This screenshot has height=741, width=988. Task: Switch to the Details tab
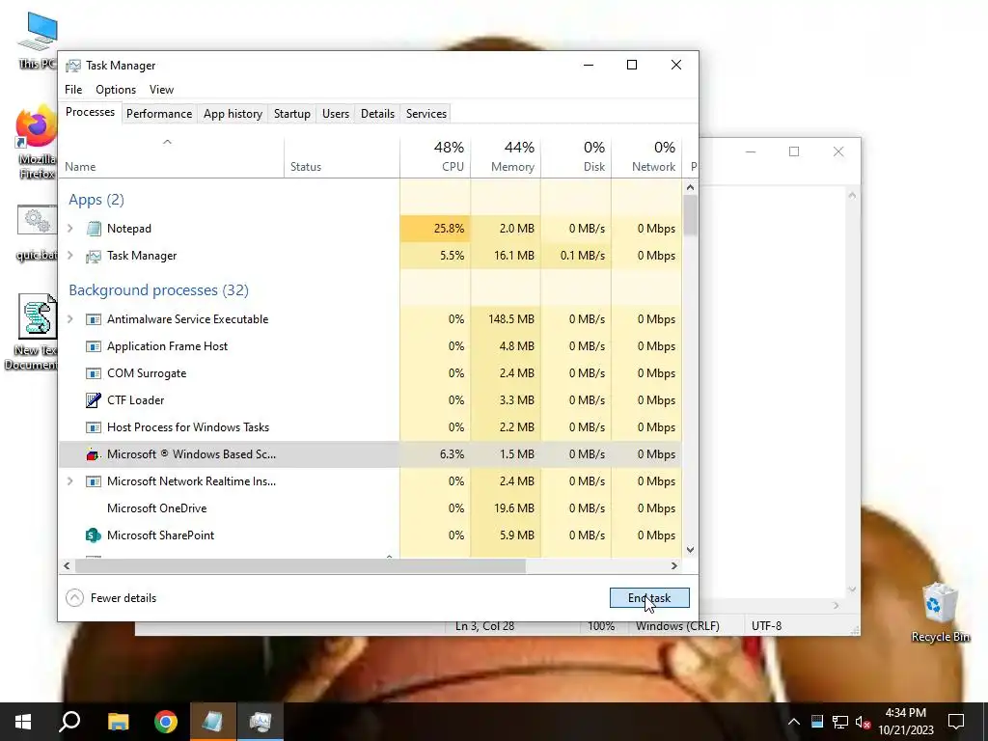(x=377, y=114)
